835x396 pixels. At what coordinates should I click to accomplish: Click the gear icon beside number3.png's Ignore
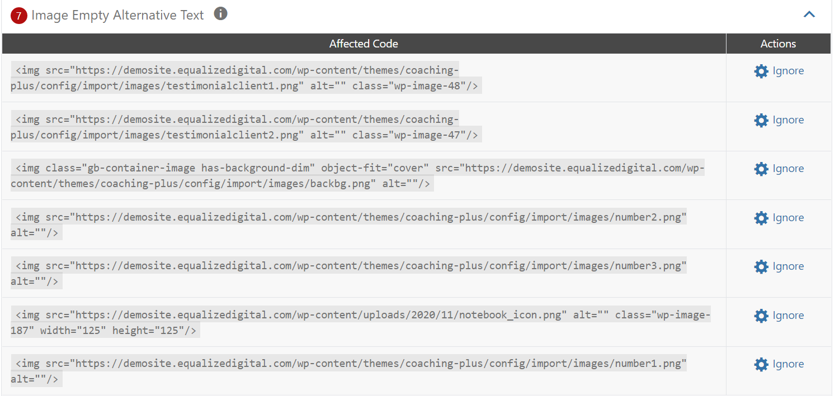tap(761, 266)
